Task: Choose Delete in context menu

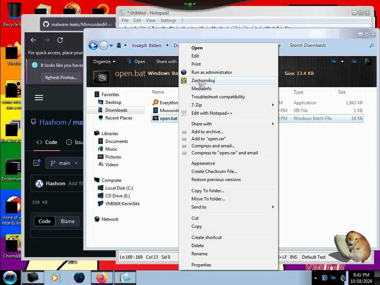Action: (229, 246)
